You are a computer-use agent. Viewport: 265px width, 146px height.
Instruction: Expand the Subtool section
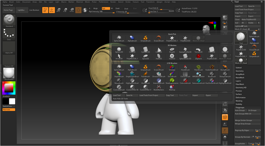click(238, 68)
